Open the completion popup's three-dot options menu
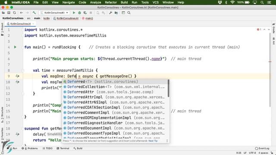This screenshot has width=276, height=155. (167, 141)
